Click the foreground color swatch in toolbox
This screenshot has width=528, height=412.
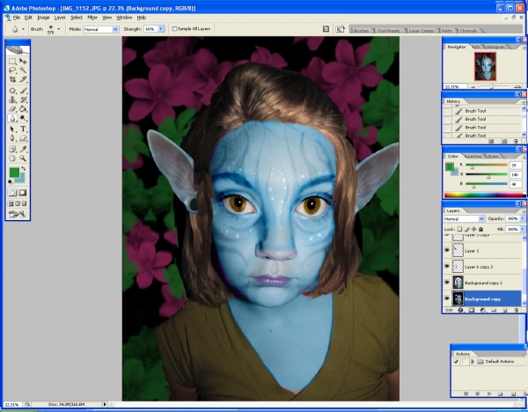tap(14, 173)
